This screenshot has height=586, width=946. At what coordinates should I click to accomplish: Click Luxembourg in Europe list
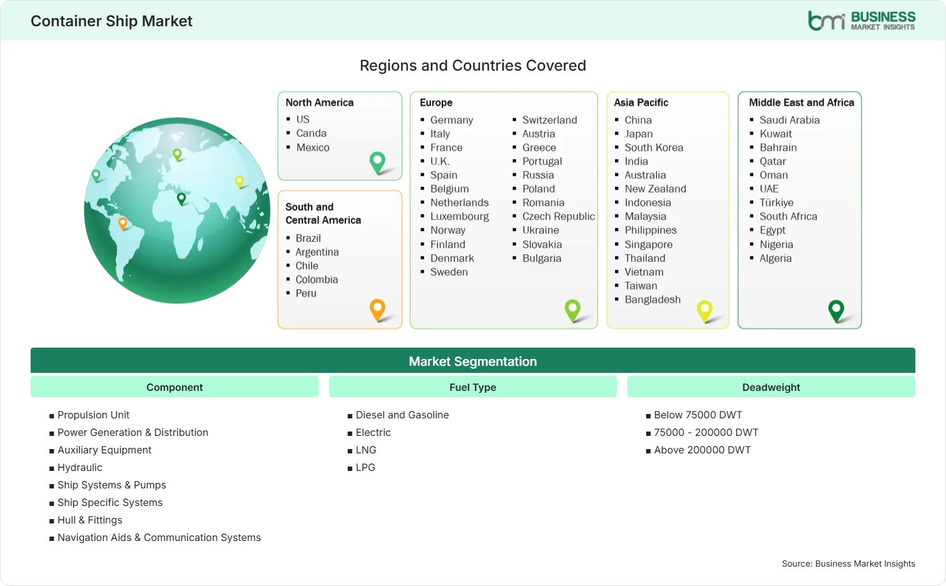[460, 216]
